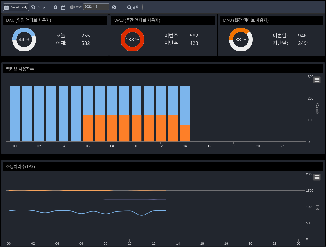
Task: Click the MAU 38 % donut chart
Action: coord(241,40)
